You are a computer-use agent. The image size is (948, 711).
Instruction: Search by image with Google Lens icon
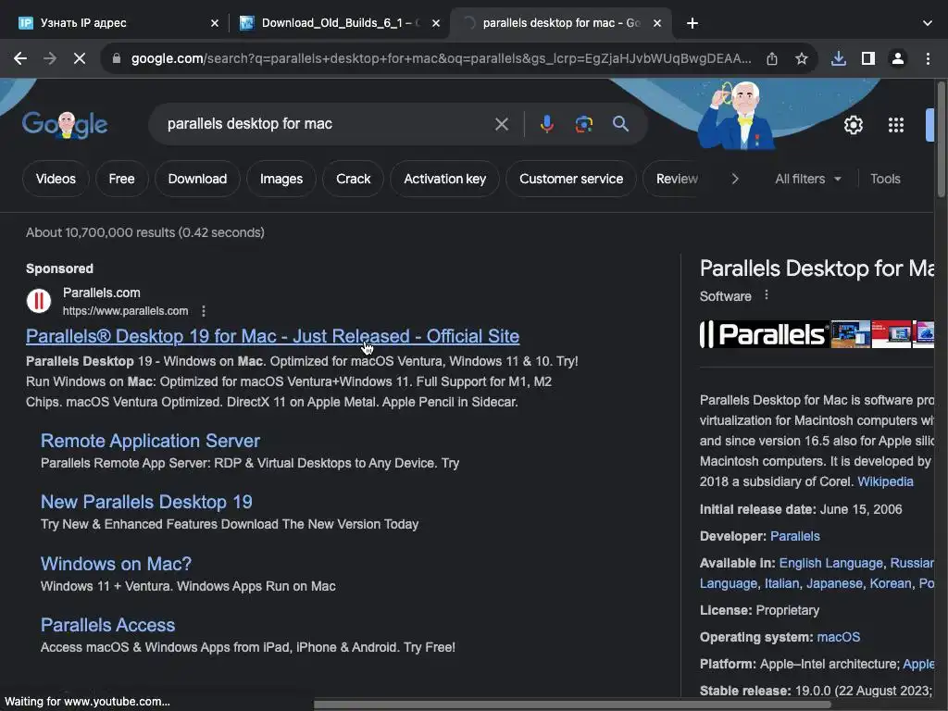[583, 124]
